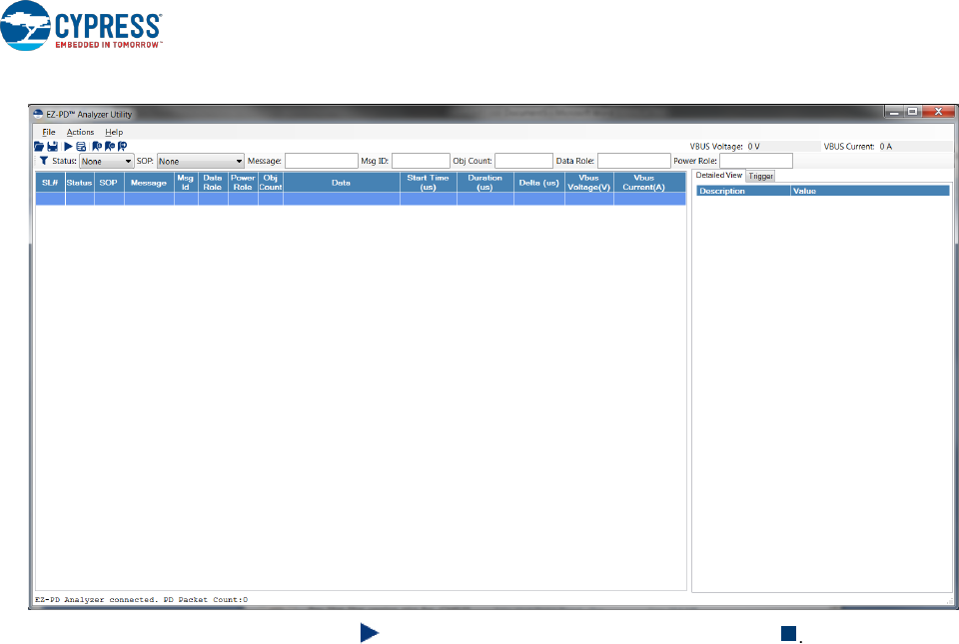Click the Data Role filter field
This screenshot has width=959, height=644.
[x=633, y=161]
